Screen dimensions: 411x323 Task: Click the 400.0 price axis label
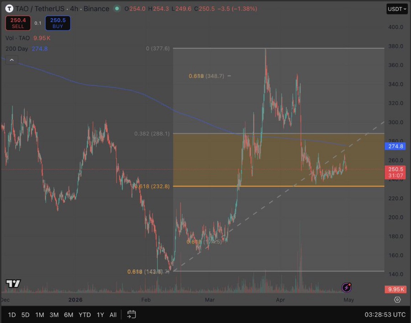[396, 27]
